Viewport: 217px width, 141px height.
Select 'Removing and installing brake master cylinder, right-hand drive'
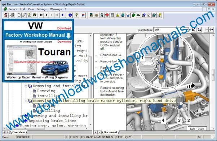pos(104,101)
